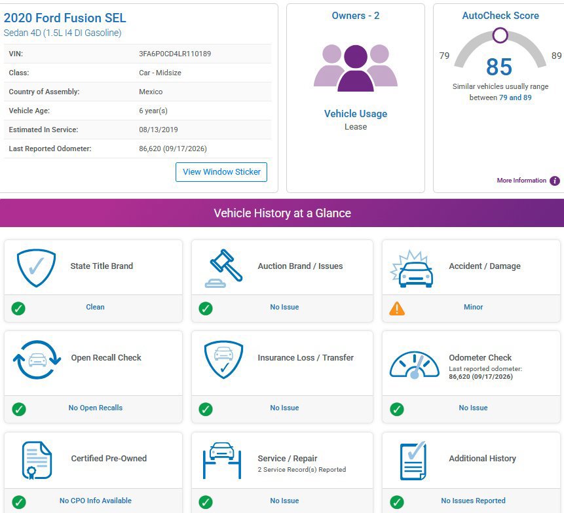Click the AutoCheck Score heading

(500, 16)
